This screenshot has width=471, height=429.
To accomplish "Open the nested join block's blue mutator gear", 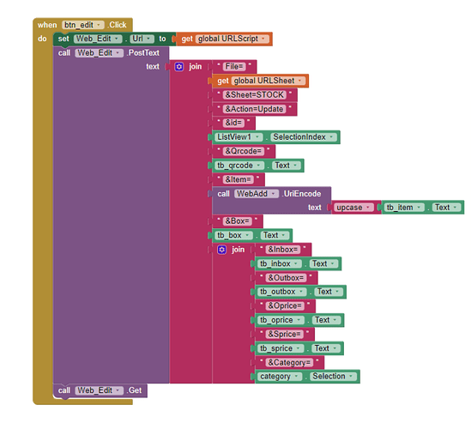I will click(221, 250).
